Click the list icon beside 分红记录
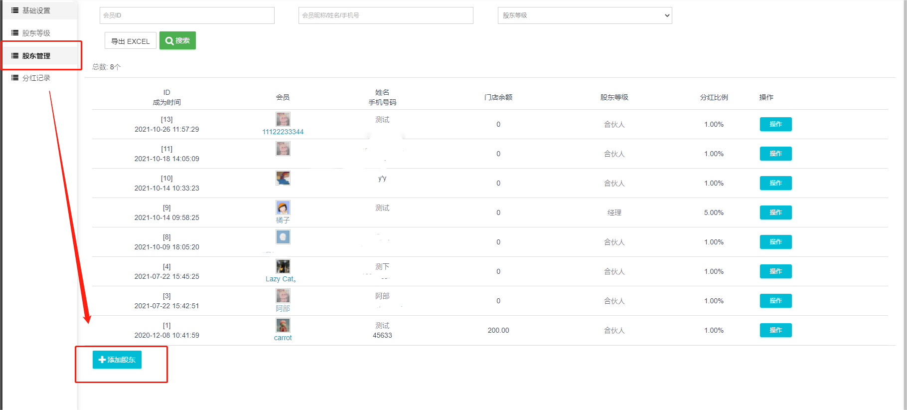Viewport: 907px width, 410px height. pos(15,78)
